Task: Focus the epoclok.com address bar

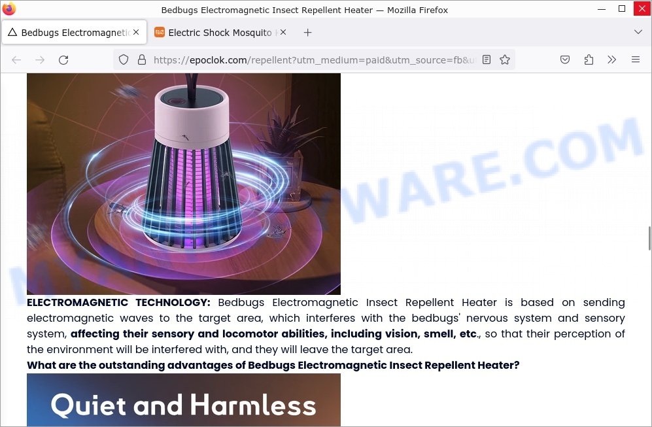Action: pyautogui.click(x=315, y=60)
